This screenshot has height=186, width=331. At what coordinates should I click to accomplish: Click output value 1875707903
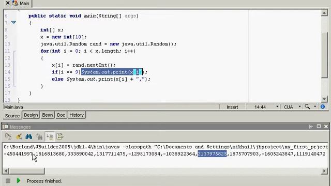(x=244, y=154)
